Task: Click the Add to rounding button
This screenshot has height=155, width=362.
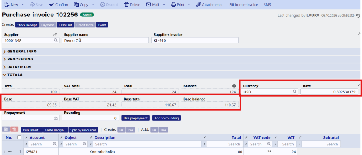Action: click(x=167, y=118)
